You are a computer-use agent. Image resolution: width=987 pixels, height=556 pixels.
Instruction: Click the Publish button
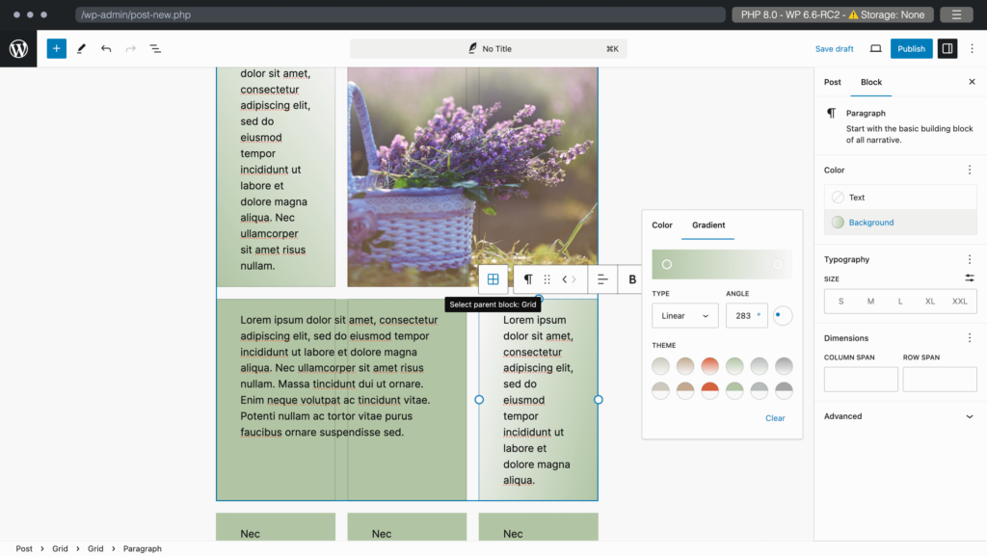pyautogui.click(x=911, y=48)
